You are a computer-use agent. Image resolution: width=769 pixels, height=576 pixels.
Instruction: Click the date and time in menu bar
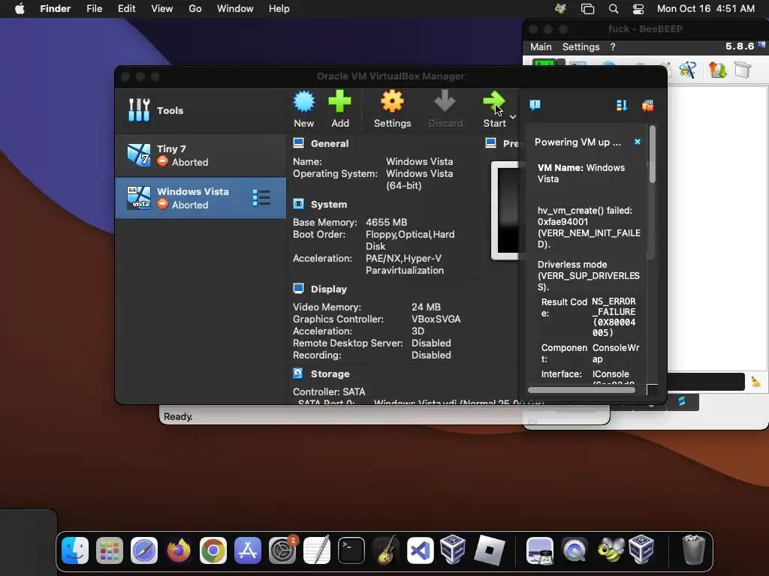click(705, 9)
